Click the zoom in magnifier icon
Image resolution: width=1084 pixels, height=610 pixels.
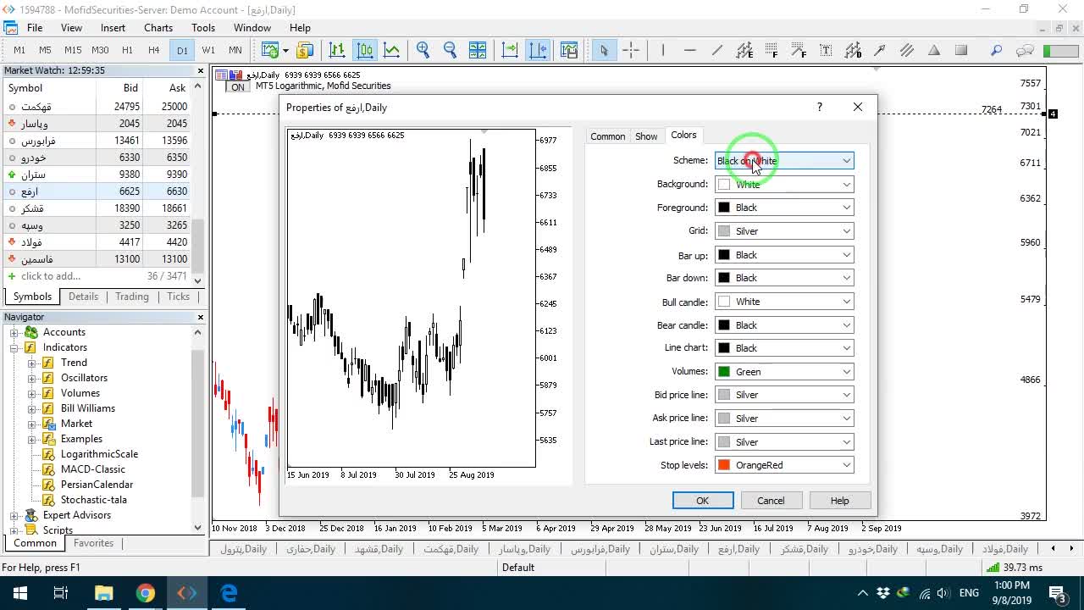(x=423, y=50)
